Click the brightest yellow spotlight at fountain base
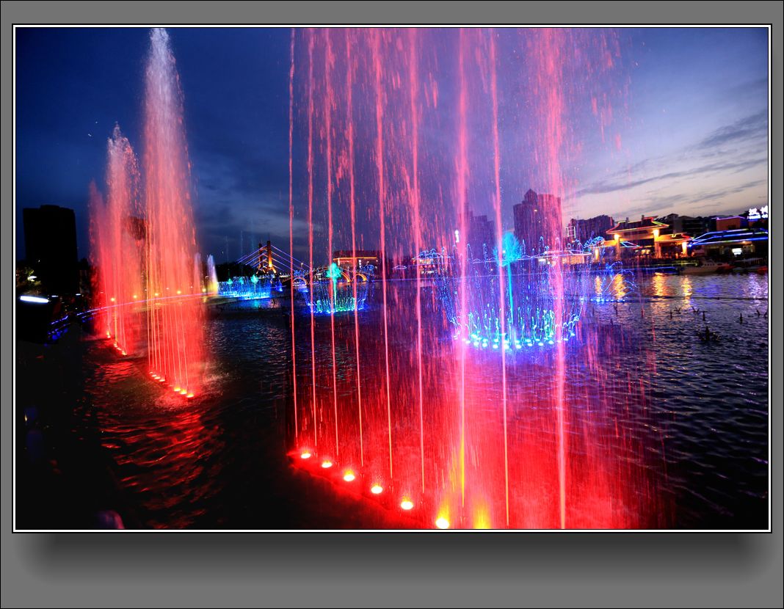The height and width of the screenshot is (609, 784). [443, 522]
